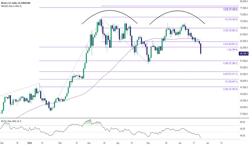The height and width of the screenshot is (146, 249).
Task: Click the 65,000.0 price axis label
Action: point(244,41)
